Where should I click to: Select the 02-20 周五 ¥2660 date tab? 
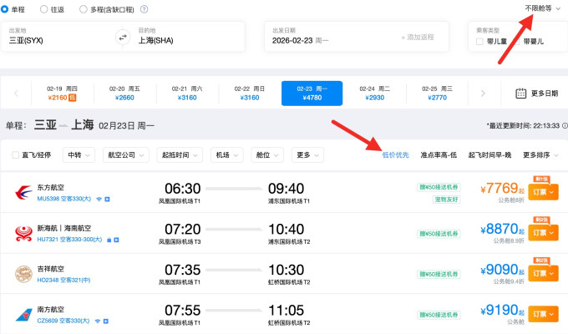pos(124,93)
